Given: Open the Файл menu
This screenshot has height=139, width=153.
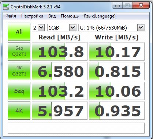Looking at the screenshot, I should 11,16.
